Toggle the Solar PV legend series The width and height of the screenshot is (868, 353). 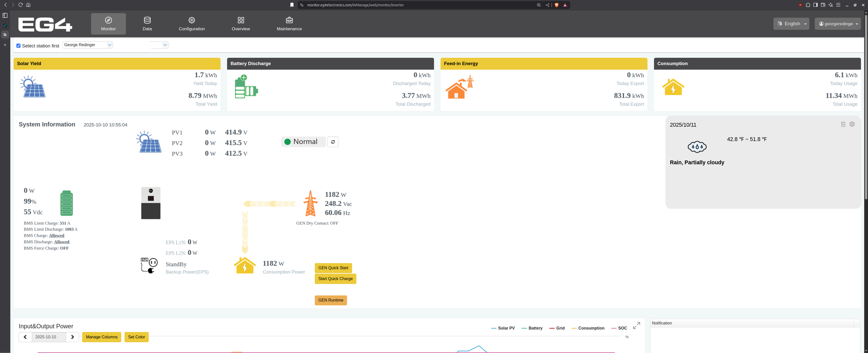(x=503, y=328)
